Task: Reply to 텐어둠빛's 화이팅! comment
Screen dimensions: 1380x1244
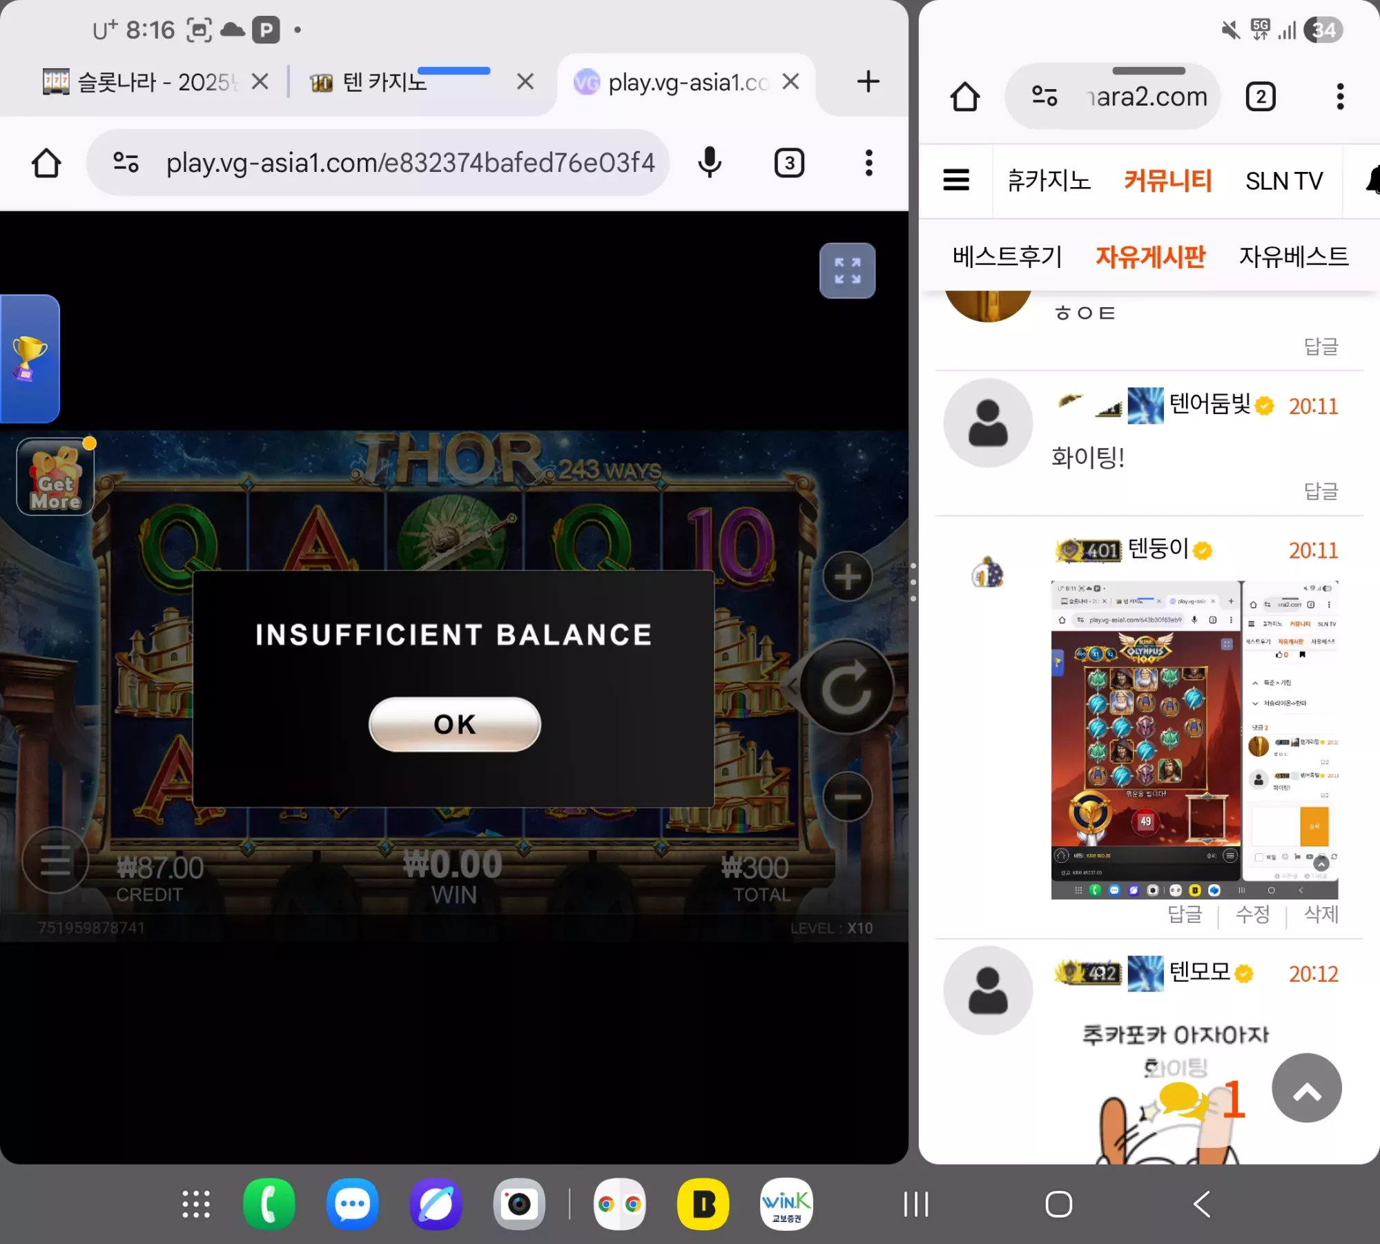Action: point(1321,491)
